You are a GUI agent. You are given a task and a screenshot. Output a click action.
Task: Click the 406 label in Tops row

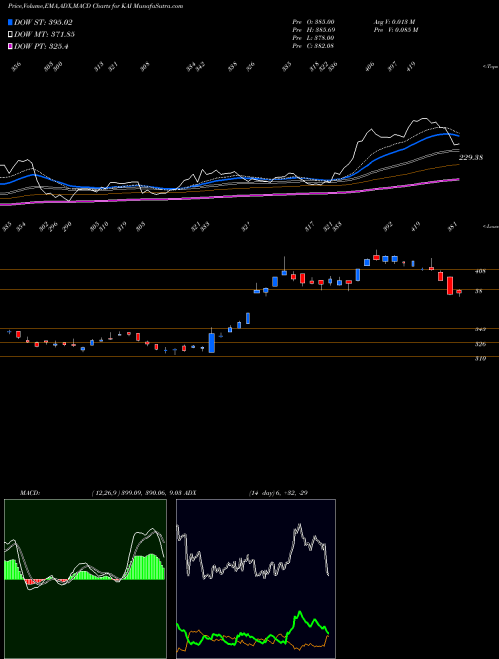(369, 67)
